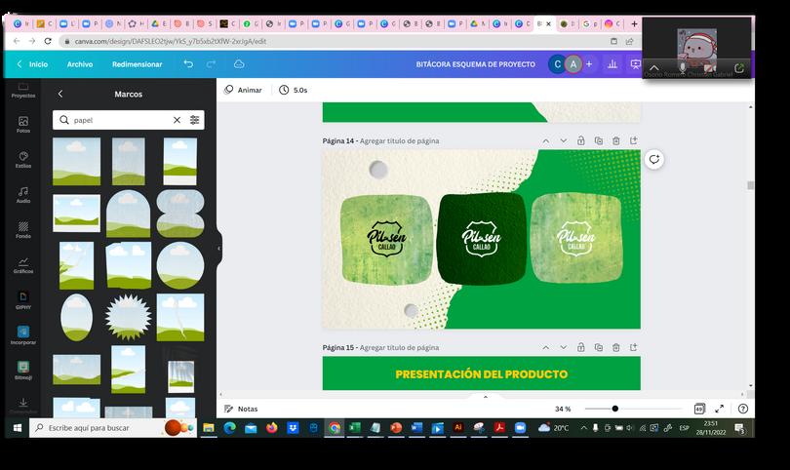The width and height of the screenshot is (790, 470).
Task: Reload the browser page
Action: pos(48,41)
